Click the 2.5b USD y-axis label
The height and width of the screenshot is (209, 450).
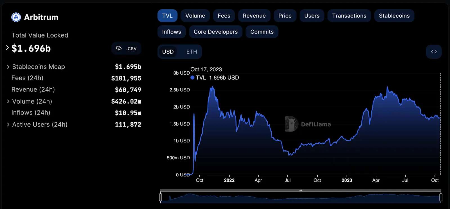(179, 90)
